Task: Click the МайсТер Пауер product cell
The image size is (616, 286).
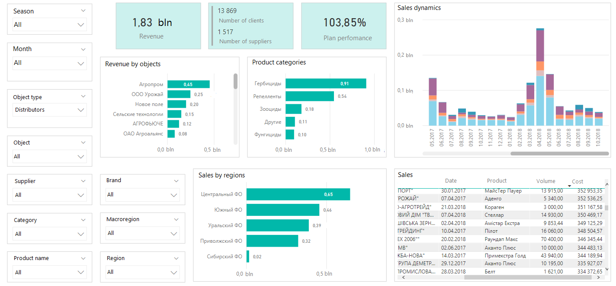Action: coord(503,191)
